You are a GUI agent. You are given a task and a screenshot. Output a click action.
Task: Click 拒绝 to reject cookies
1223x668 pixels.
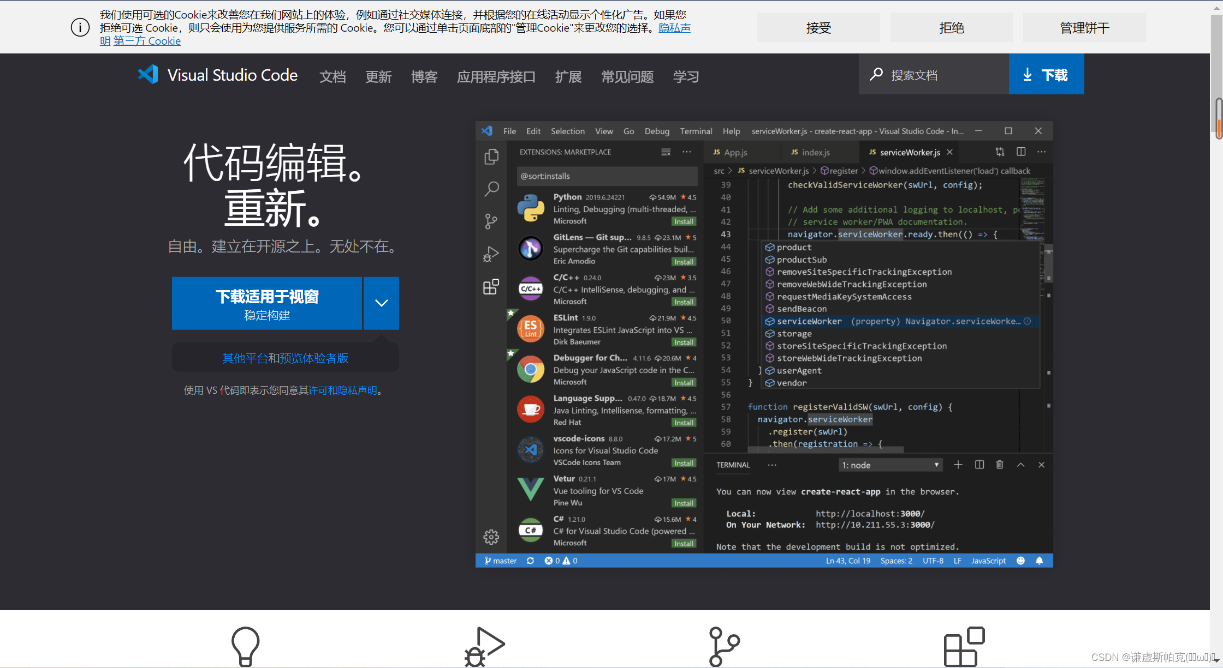pos(952,27)
